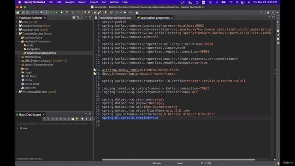Maximize the Package Explorer panel
The width and height of the screenshot is (295, 166).
click(x=90, y=18)
